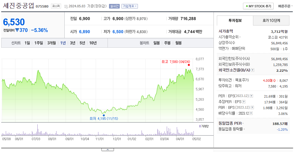Open help icon next to PBR BPS
This screenshot has height=152, width=294.
pyautogui.click(x=253, y=108)
